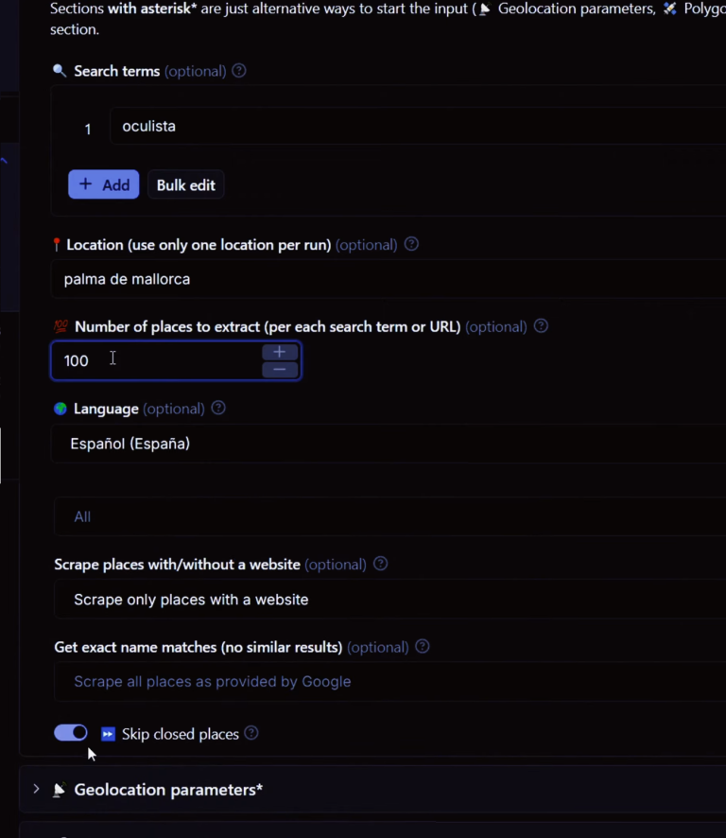Open help for Get exact name matches
The height and width of the screenshot is (838, 726).
pos(423,647)
